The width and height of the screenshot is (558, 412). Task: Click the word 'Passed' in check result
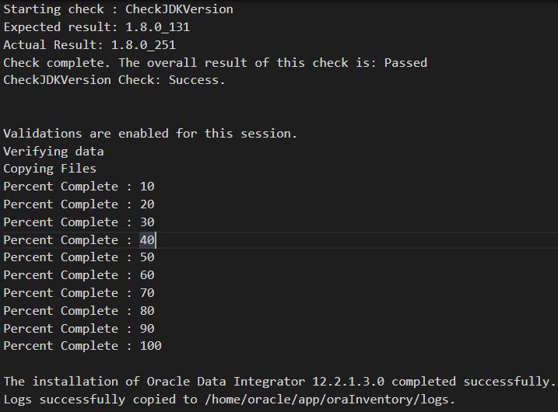tap(405, 63)
